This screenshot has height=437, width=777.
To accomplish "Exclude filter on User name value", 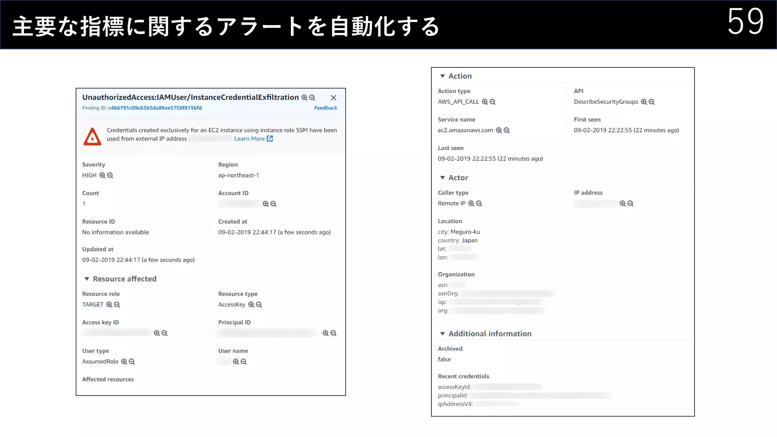I will pyautogui.click(x=244, y=362).
